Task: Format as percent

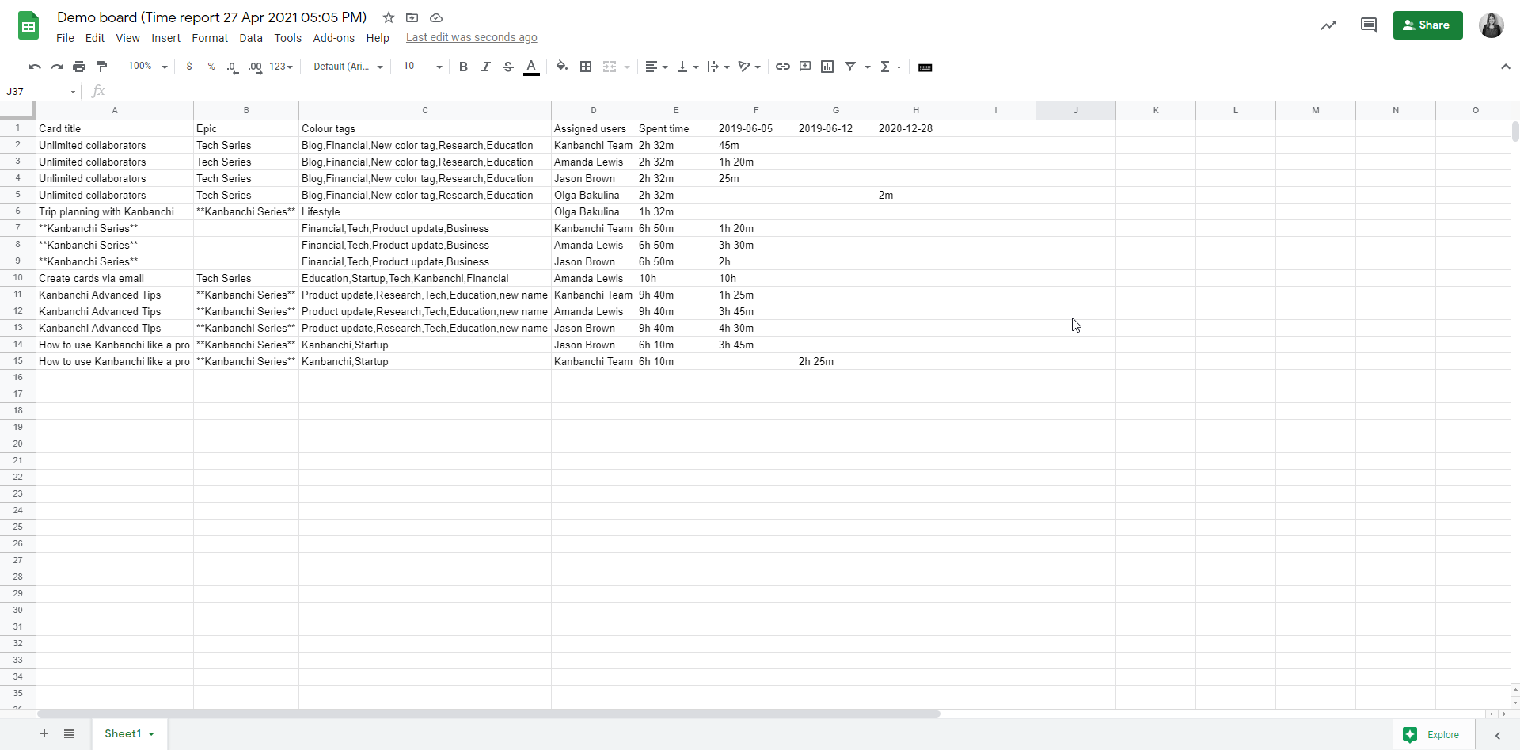Action: pyautogui.click(x=211, y=67)
